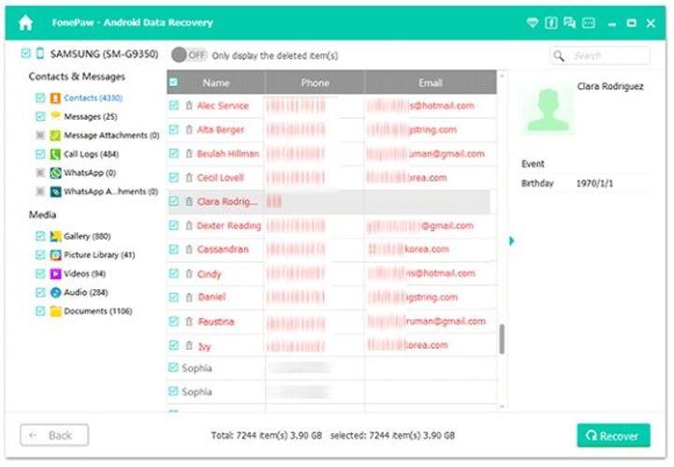Toggle select-all checkbox in Name header
This screenshot has width=674, height=467.
[173, 82]
